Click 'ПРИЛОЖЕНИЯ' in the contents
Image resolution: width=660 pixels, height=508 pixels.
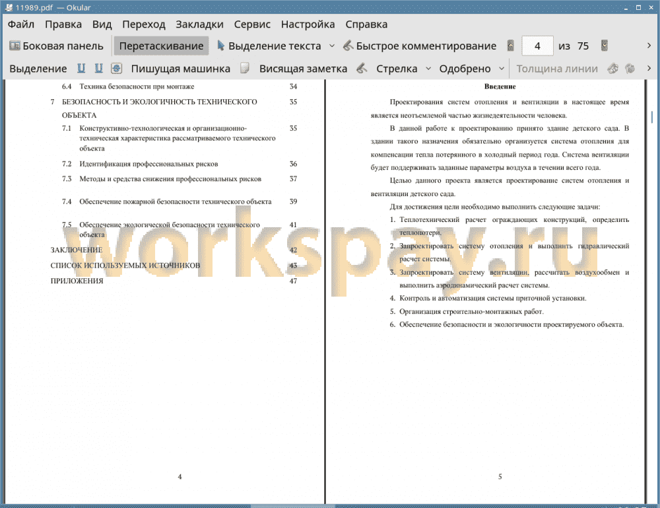point(77,281)
